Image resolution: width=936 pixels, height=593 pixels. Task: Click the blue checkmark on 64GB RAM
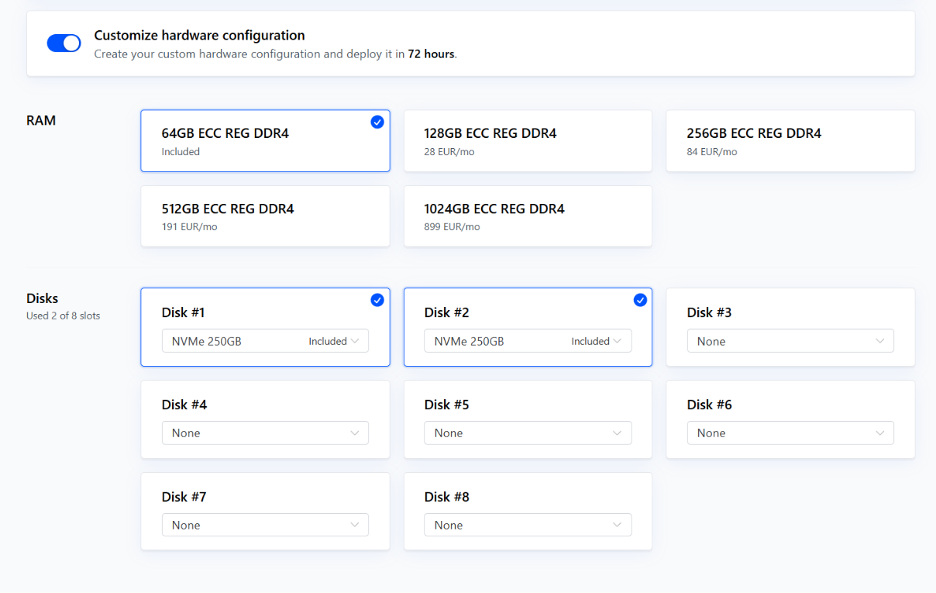377,122
